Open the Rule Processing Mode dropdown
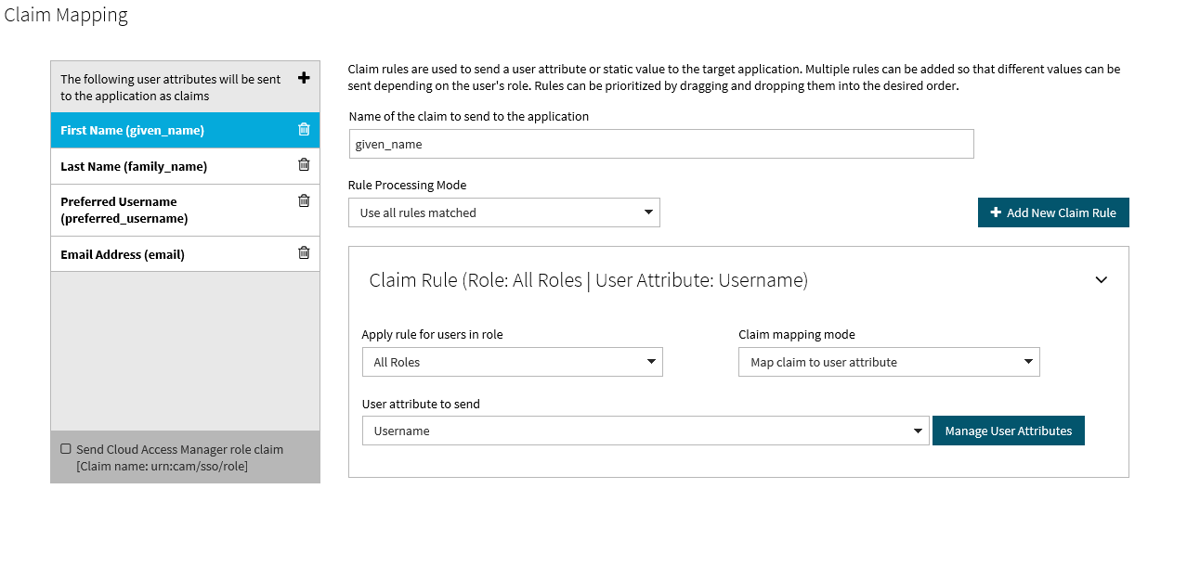The width and height of the screenshot is (1187, 579). pos(504,212)
